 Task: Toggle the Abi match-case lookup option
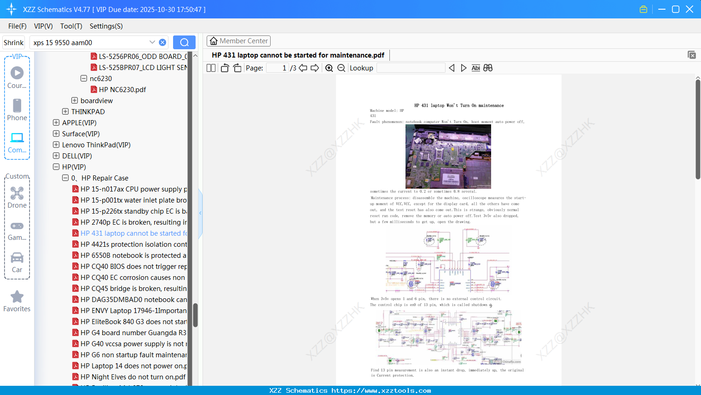476,68
